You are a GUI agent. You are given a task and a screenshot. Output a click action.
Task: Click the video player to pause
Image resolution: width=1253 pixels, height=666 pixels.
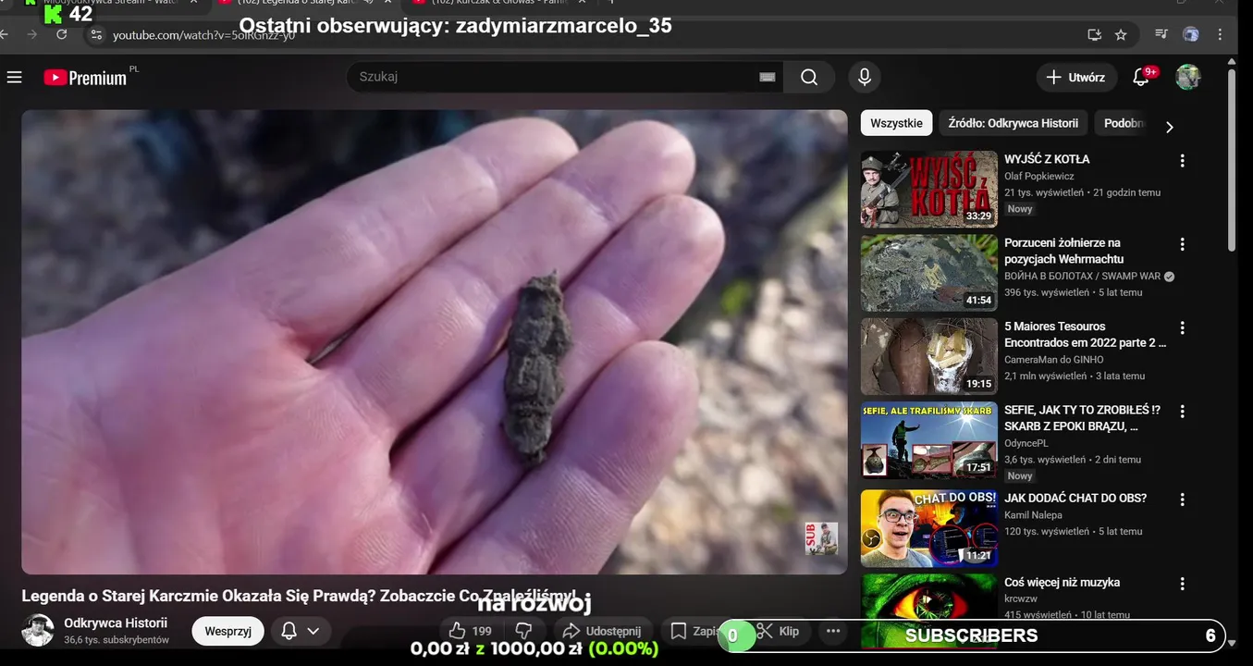point(435,342)
